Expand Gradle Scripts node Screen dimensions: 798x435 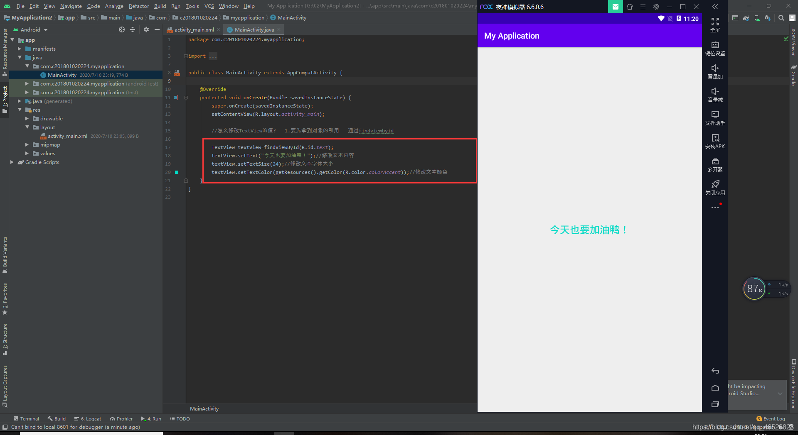(12, 162)
